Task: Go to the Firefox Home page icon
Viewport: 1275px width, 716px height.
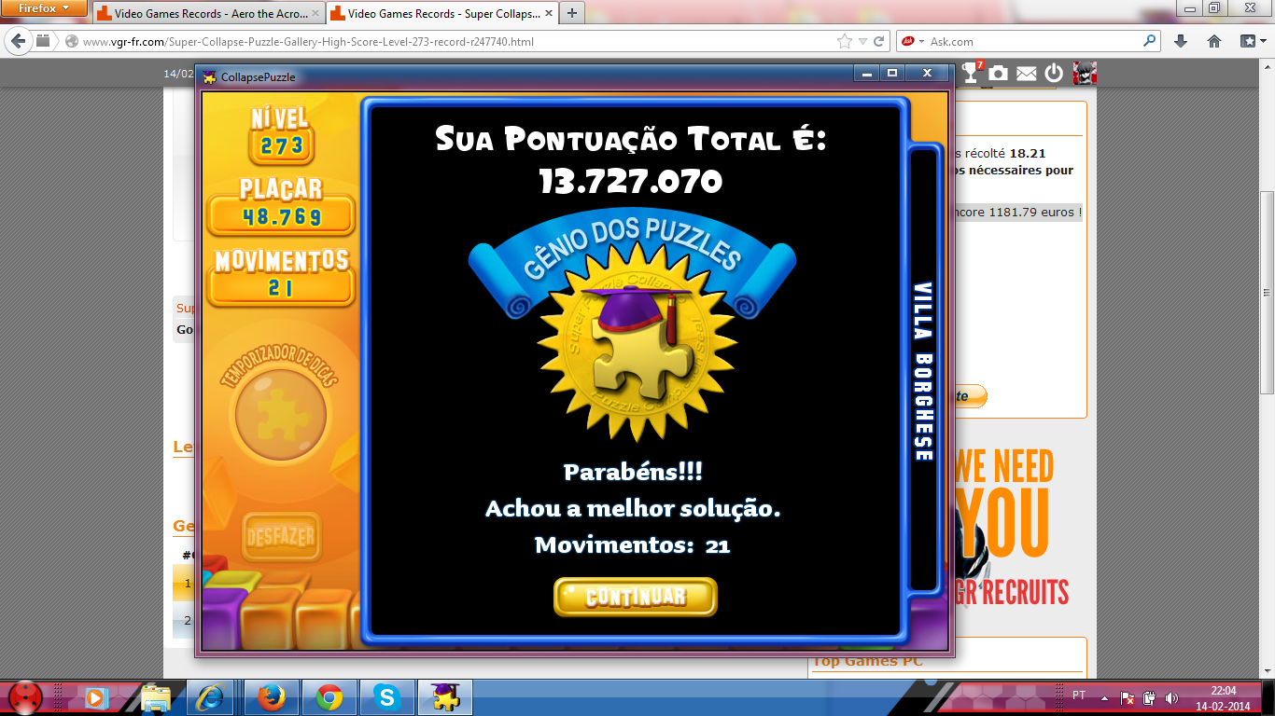Action: click(x=1214, y=41)
